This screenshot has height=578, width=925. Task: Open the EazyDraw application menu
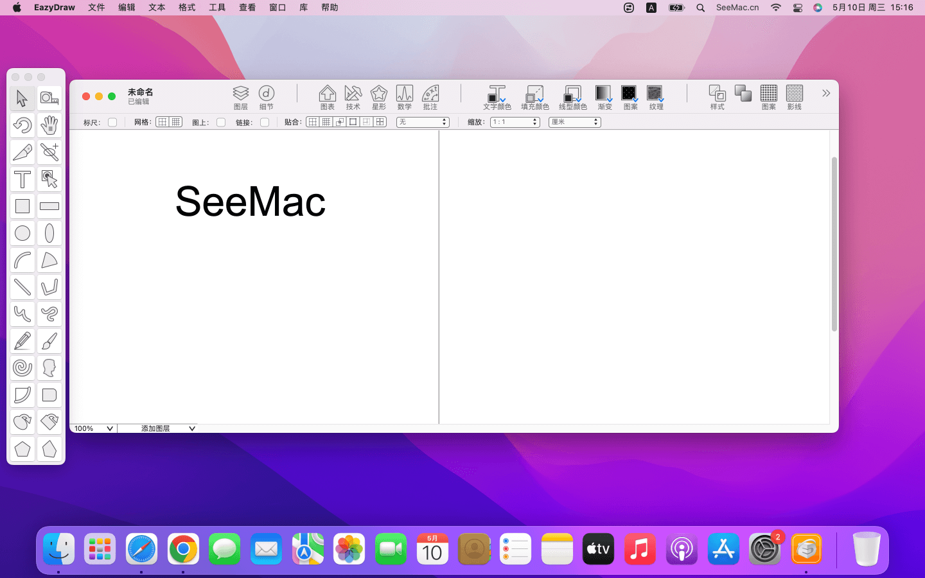click(55, 8)
